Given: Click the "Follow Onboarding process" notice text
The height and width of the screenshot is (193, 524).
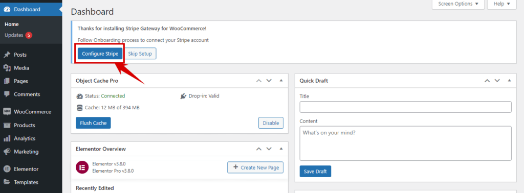Looking at the screenshot, I should [x=143, y=40].
